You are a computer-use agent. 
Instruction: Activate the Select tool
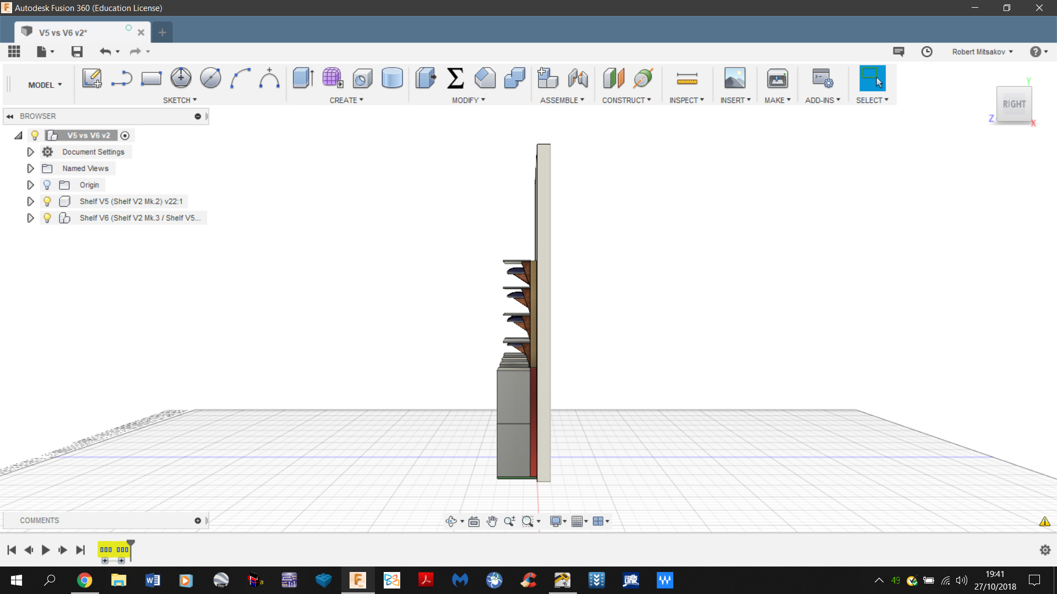pyautogui.click(x=873, y=78)
